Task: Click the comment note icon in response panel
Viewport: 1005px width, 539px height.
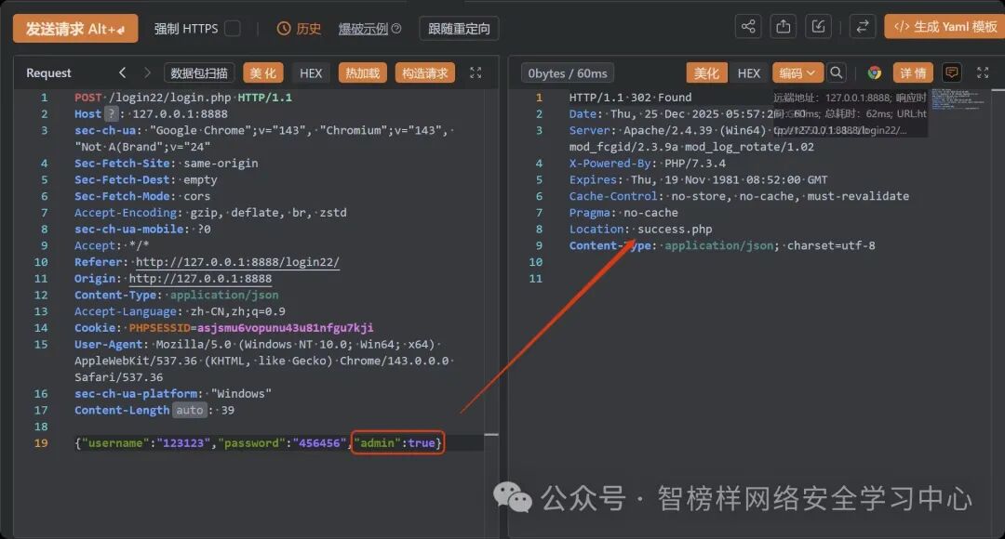Action: 952,72
